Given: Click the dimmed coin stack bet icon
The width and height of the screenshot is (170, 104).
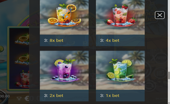Looking at the screenshot, I should pos(161,73).
